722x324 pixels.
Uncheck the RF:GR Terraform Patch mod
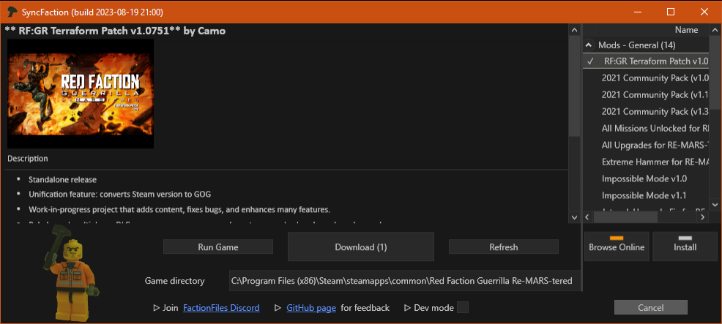tap(590, 61)
